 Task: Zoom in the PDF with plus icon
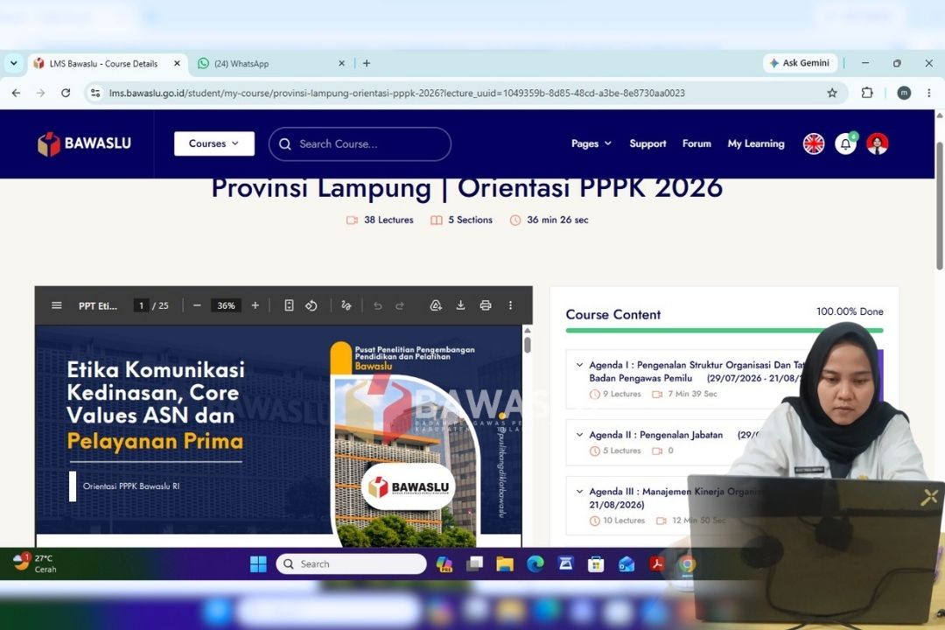pos(255,305)
